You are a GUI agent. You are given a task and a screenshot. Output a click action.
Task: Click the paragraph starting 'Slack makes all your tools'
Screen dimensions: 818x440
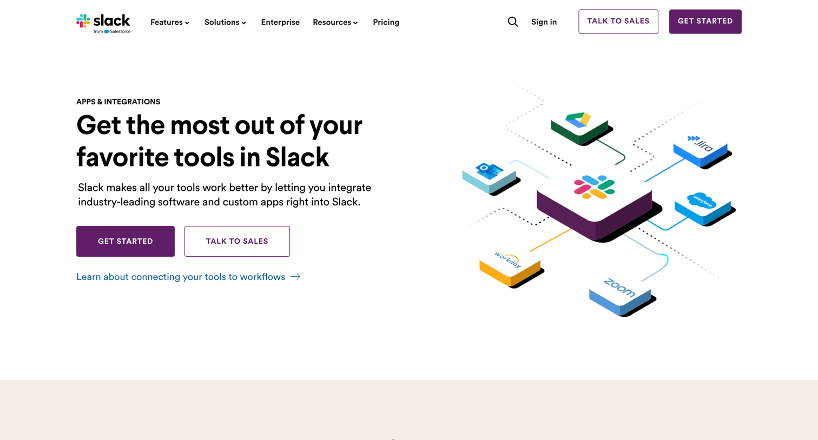click(x=225, y=195)
